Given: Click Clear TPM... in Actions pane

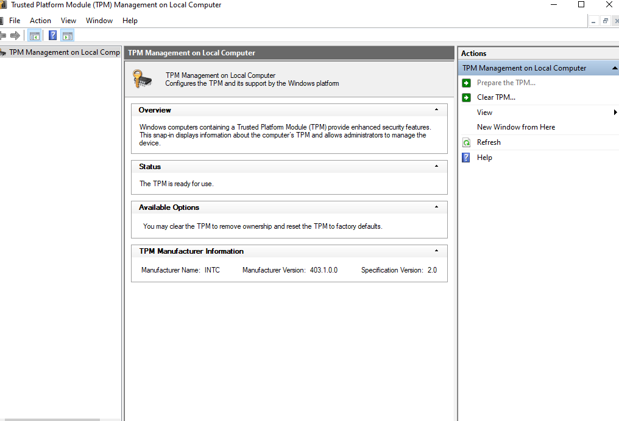Looking at the screenshot, I should [496, 97].
